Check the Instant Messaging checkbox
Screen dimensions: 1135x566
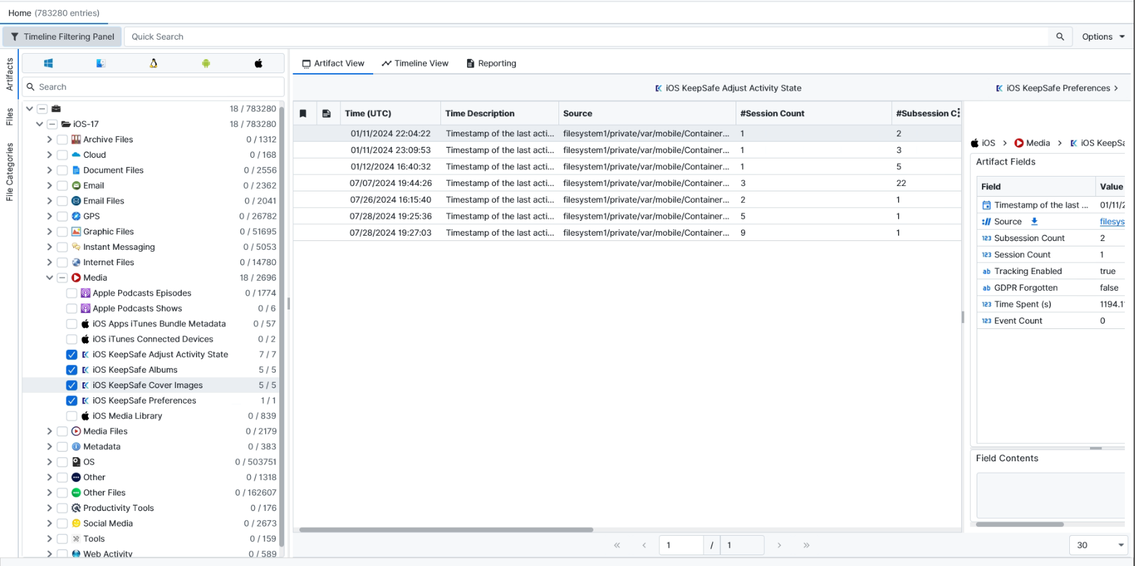click(x=62, y=247)
